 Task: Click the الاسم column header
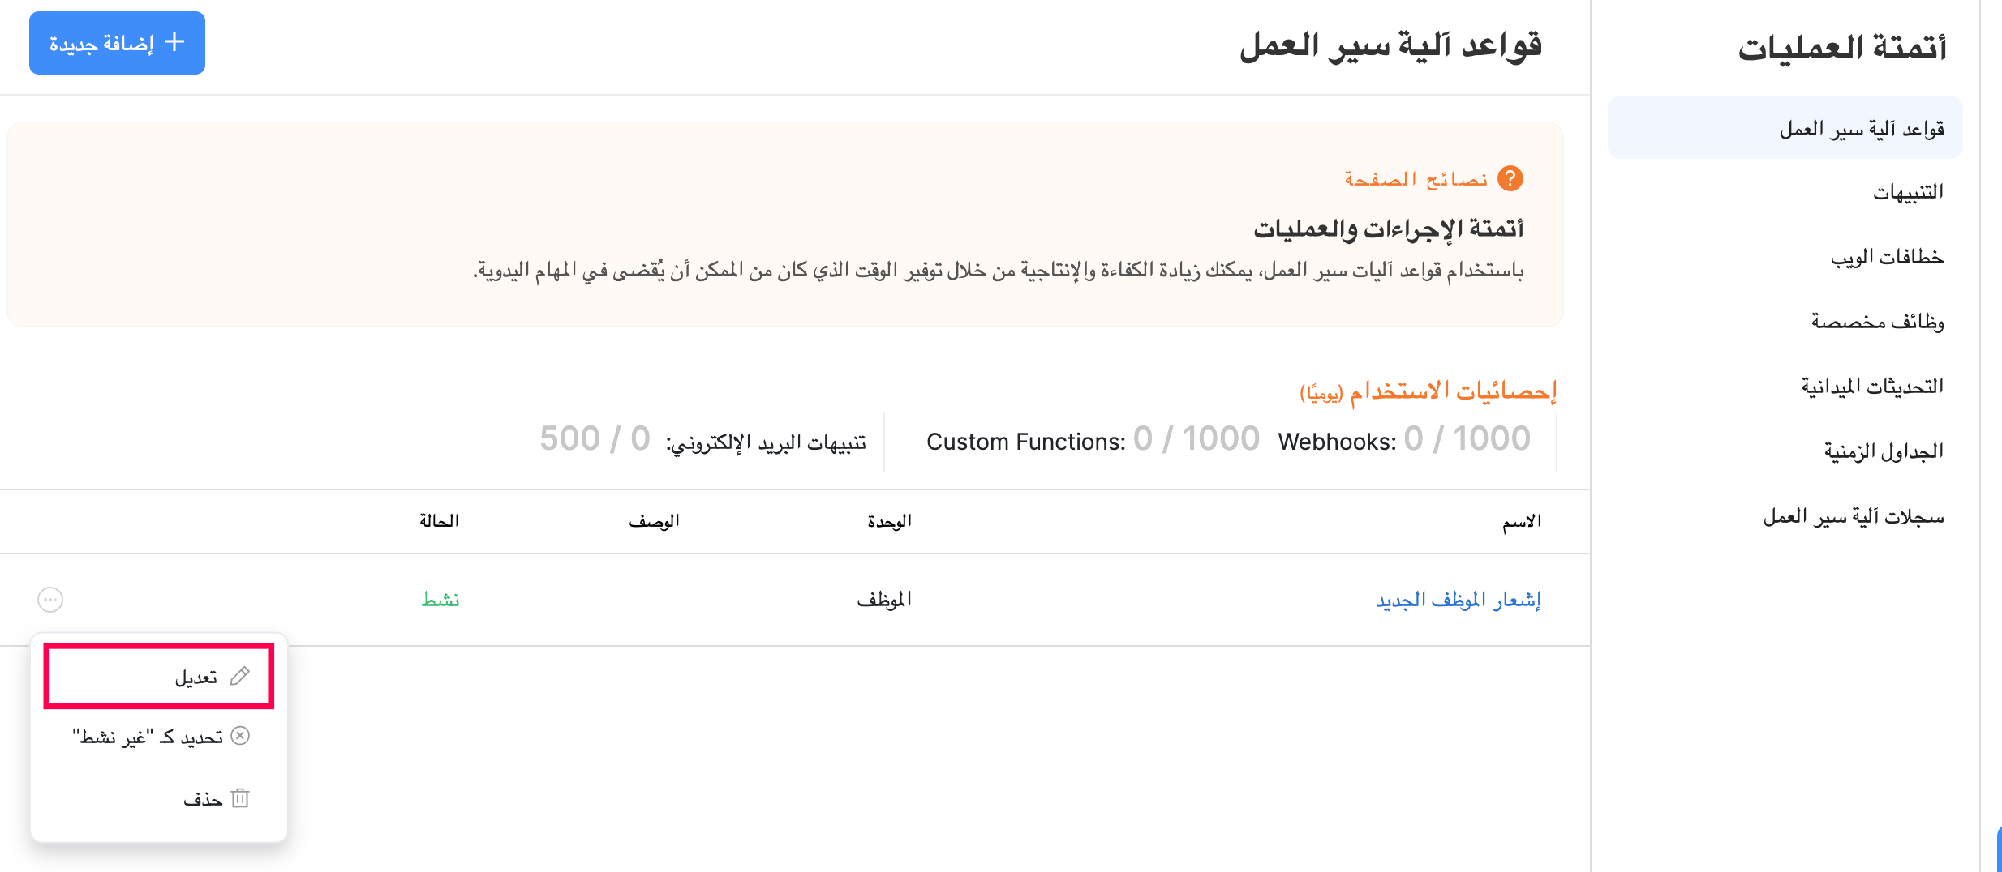1521,521
